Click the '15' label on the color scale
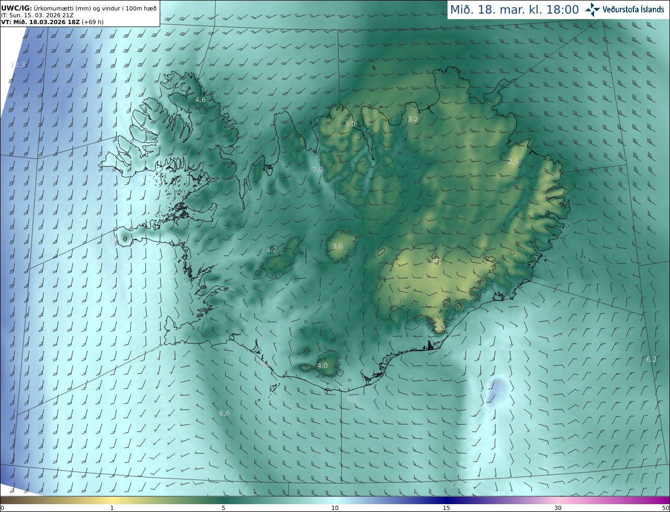The width and height of the screenshot is (670, 512). pyautogui.click(x=446, y=508)
